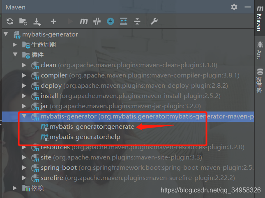This screenshot has width=265, height=198.
Task: Add Maven project with plus icon
Action: click(53, 21)
